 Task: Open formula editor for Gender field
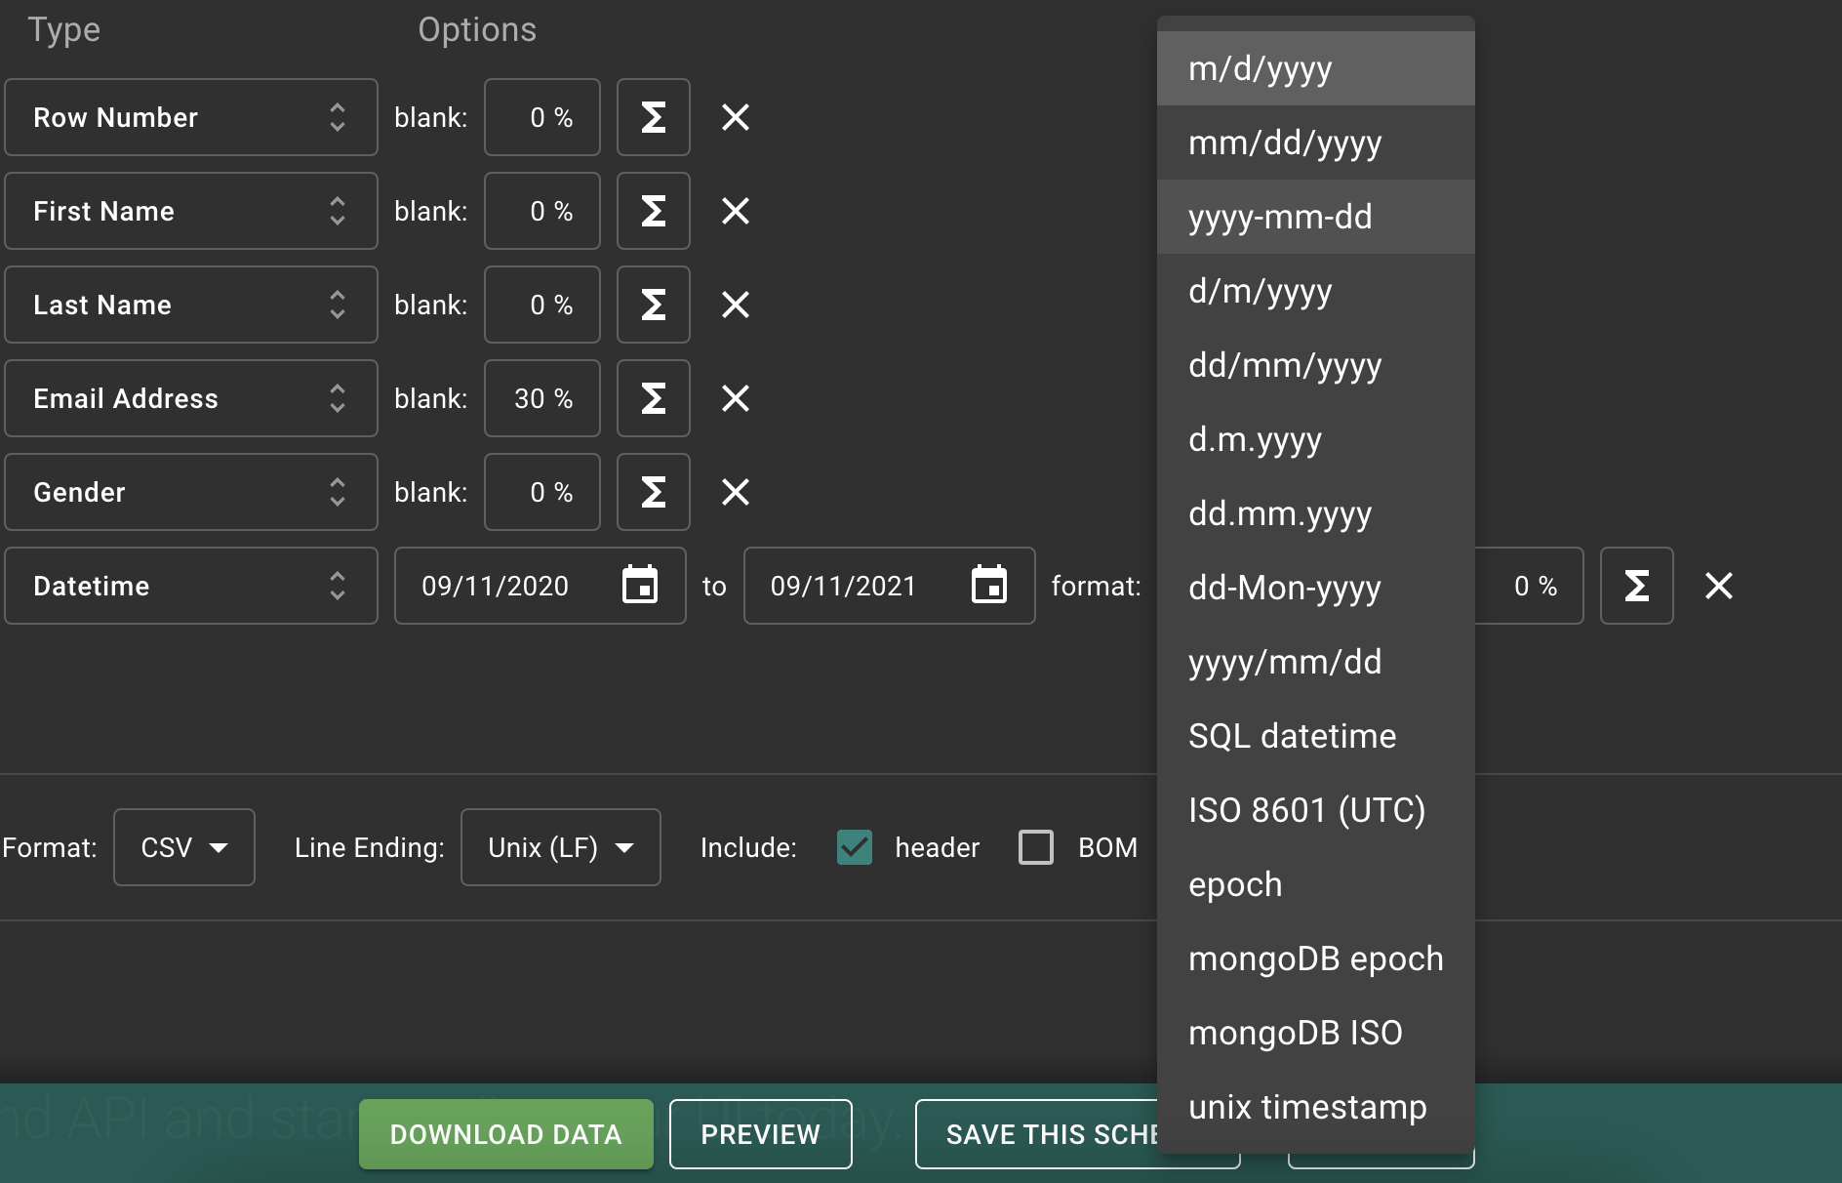(654, 492)
